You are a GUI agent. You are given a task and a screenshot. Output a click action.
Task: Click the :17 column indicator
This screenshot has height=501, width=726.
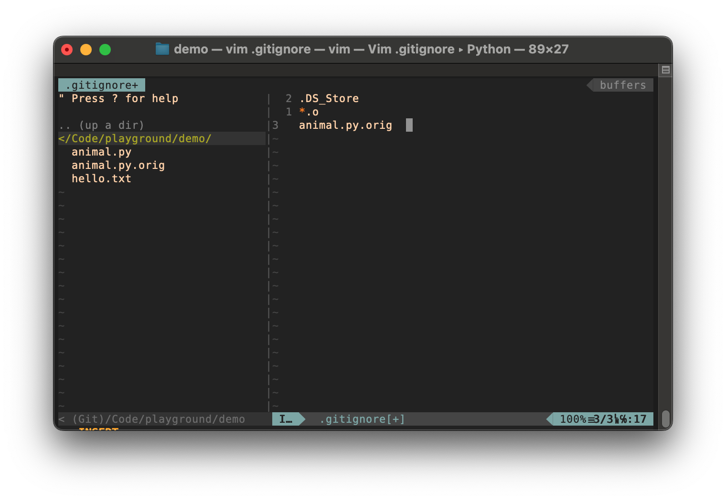635,419
